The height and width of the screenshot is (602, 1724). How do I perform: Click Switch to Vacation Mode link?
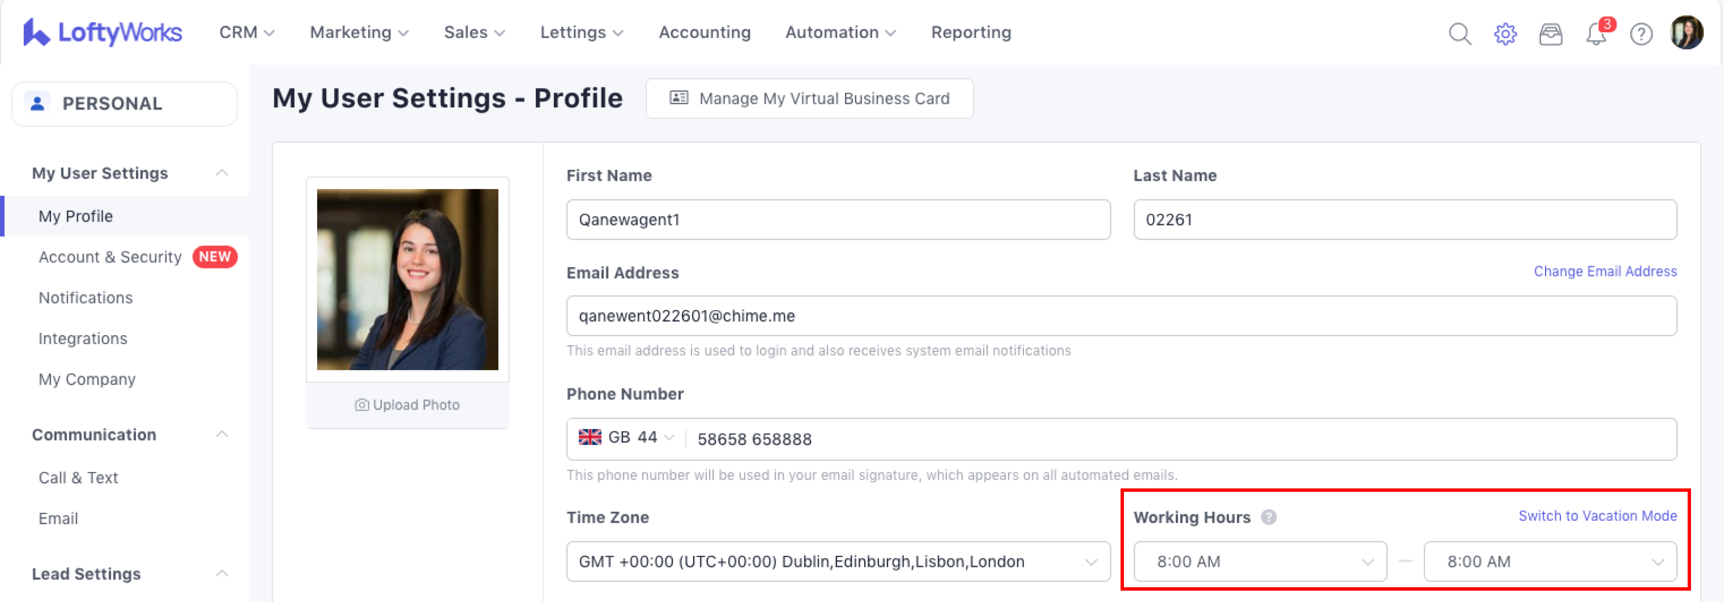[x=1597, y=516]
